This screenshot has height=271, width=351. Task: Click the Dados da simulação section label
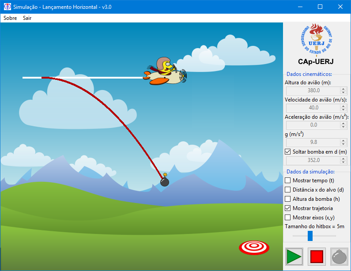pos(310,172)
